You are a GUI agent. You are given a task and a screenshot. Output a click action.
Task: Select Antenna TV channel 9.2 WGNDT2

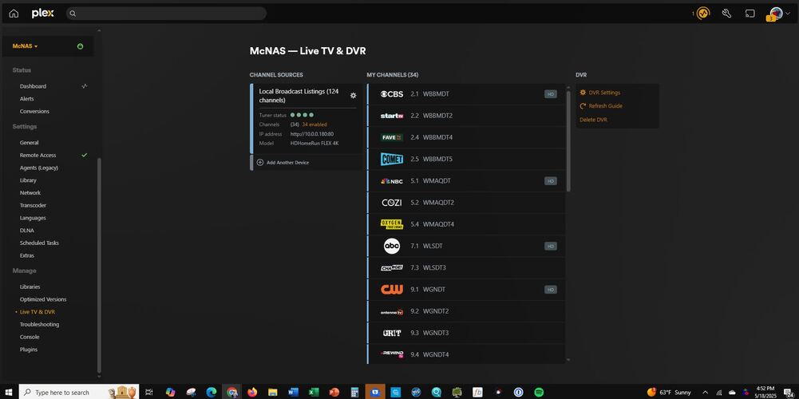(465, 311)
